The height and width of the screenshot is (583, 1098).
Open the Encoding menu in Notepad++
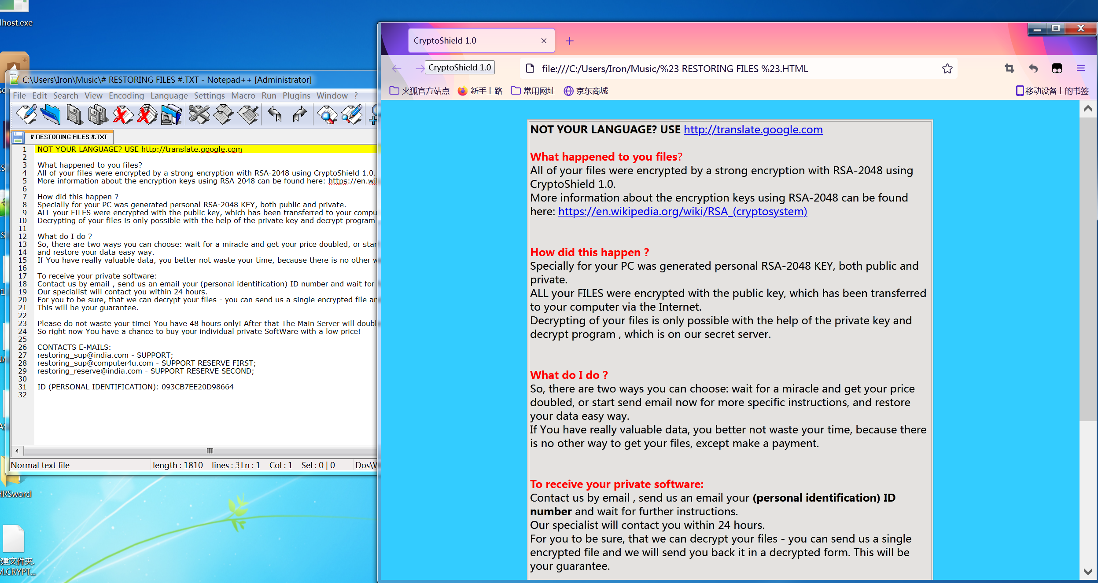126,95
